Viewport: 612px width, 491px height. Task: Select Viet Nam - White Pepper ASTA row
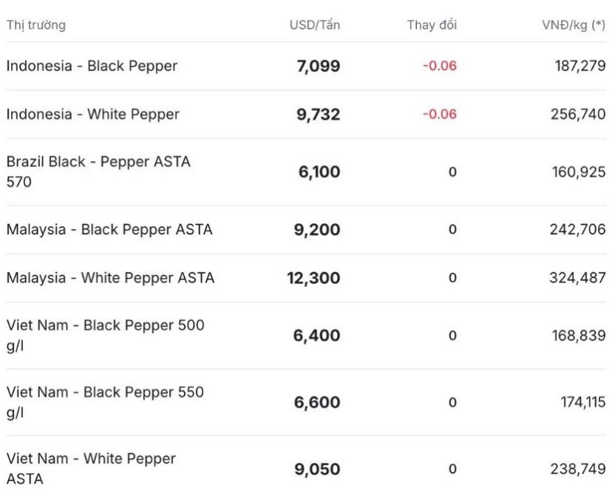(92, 468)
